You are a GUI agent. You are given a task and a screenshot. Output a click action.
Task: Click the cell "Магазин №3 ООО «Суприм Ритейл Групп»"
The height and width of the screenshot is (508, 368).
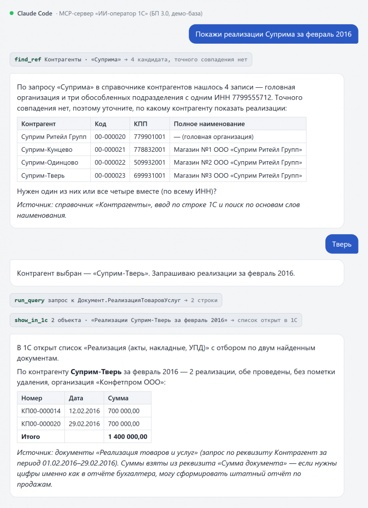tap(238, 176)
